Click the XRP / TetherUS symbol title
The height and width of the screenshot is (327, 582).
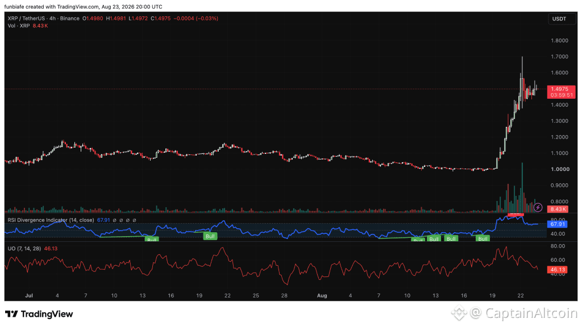27,18
